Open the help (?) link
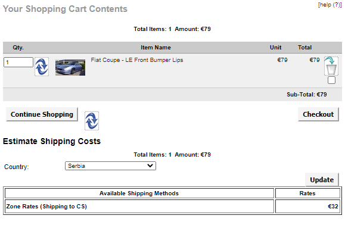The height and width of the screenshot is (231, 345). click(330, 5)
